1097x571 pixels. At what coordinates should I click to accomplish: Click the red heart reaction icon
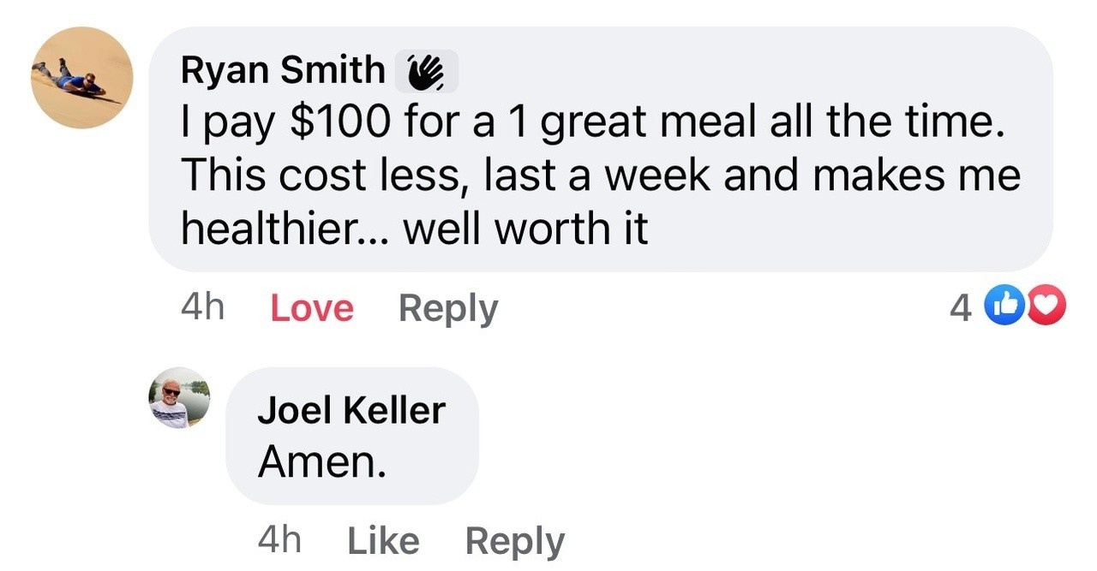pyautogui.click(x=1045, y=307)
